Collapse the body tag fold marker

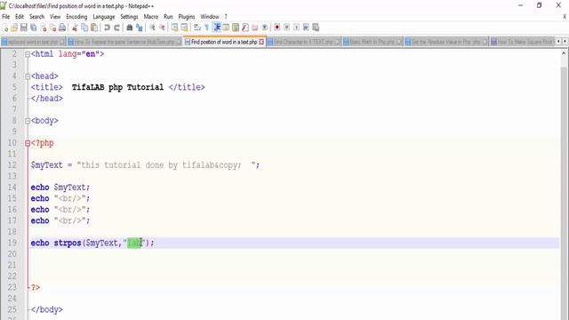(x=28, y=121)
